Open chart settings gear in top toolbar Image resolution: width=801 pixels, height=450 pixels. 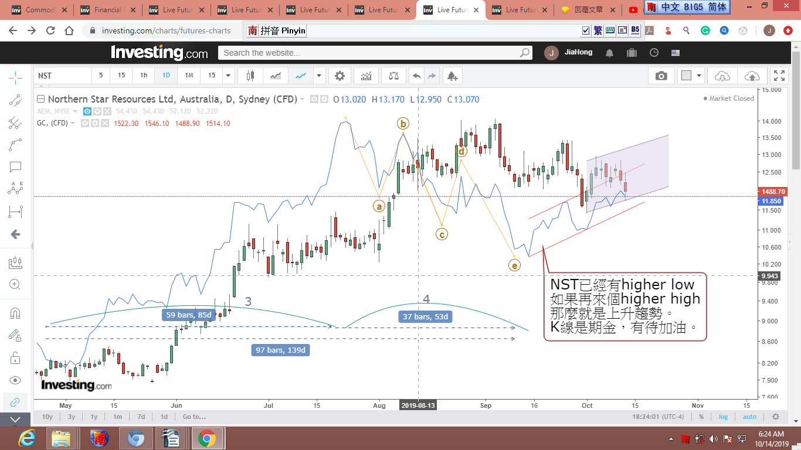click(340, 76)
